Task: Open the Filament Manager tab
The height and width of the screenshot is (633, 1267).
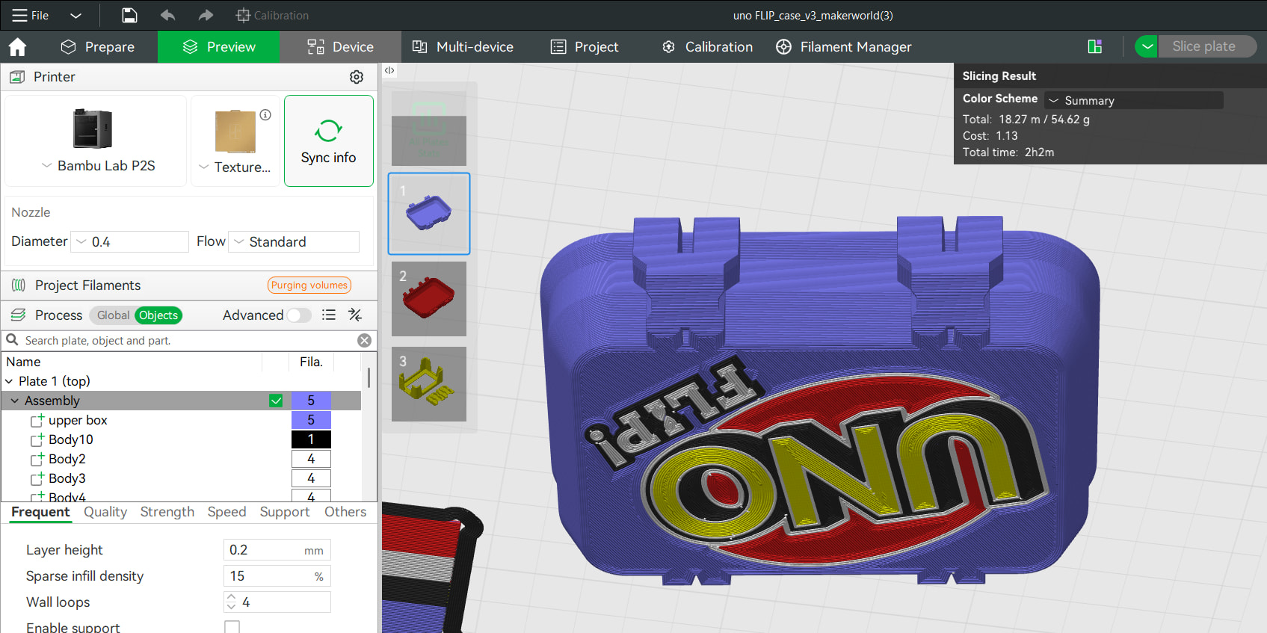Action: [x=844, y=47]
